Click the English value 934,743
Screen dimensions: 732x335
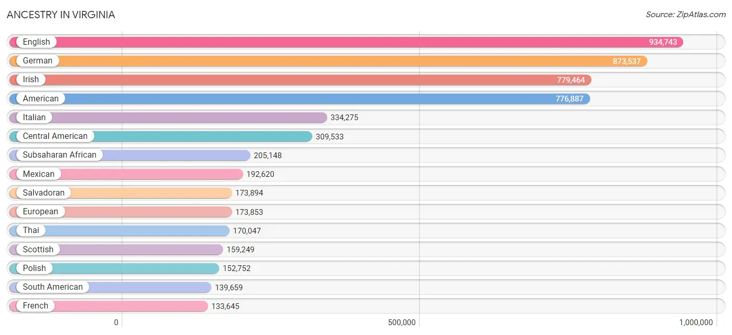[x=663, y=42]
